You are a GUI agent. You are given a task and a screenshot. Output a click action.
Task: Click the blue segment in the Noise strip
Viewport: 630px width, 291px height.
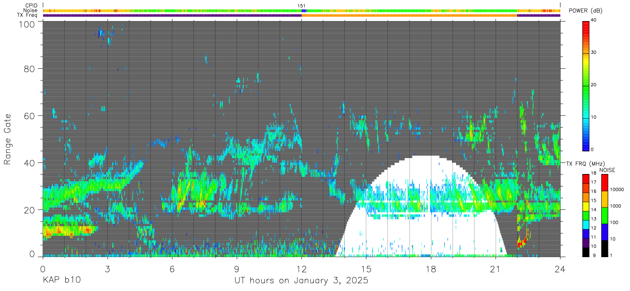point(303,10)
